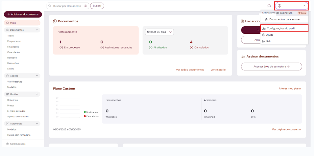Click the green check icon beside Finalizados
The width and height of the screenshot is (314, 156).
151,48
